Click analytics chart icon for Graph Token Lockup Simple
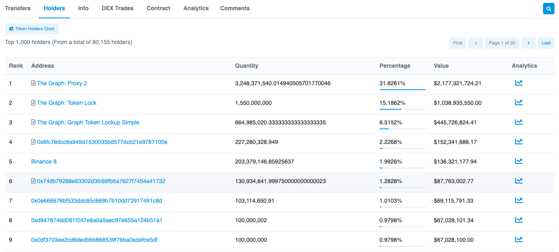 tap(519, 122)
